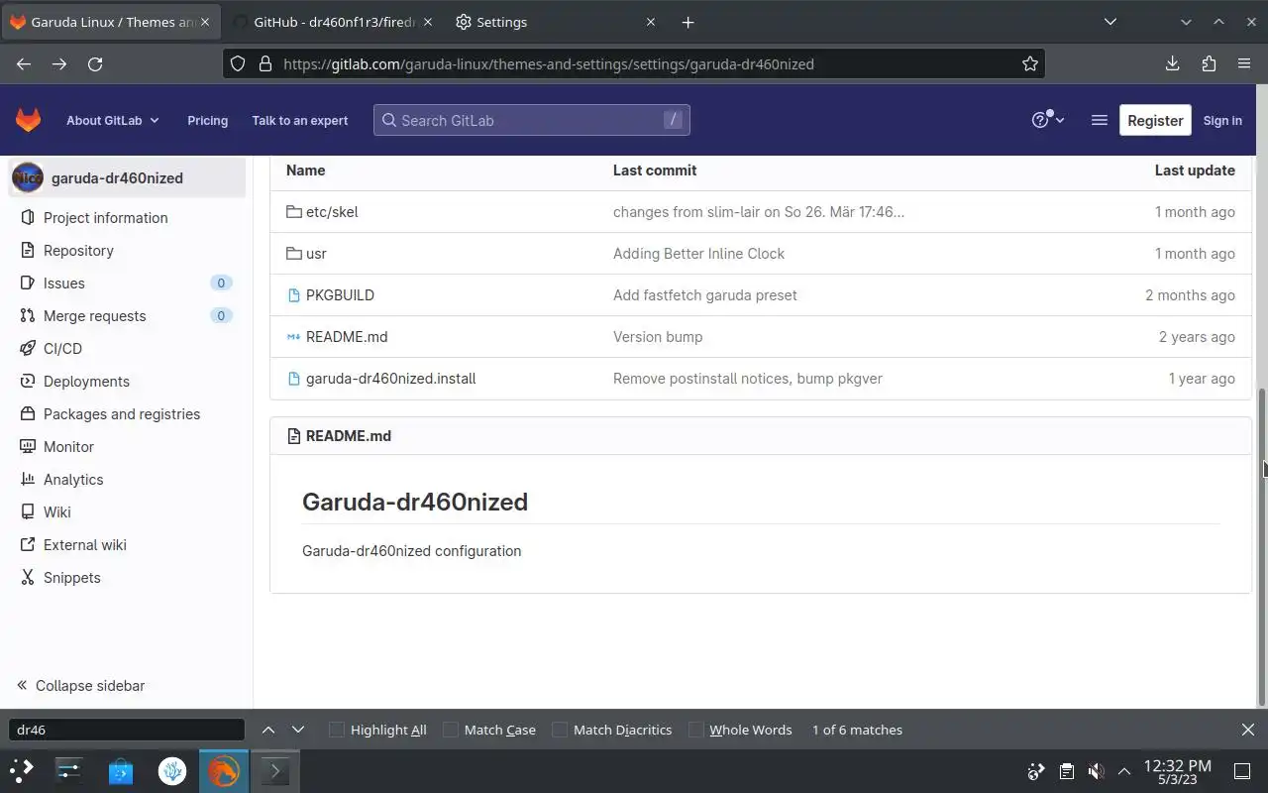The height and width of the screenshot is (793, 1268).
Task: Open the garuda-dr460nized project avatar
Action: [28, 178]
